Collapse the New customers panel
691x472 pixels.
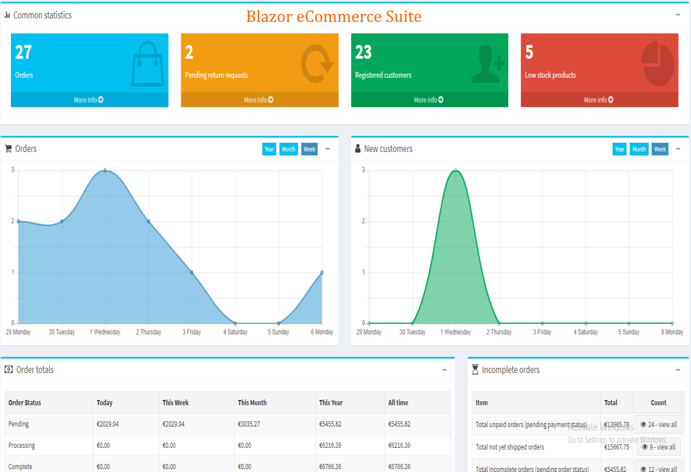[677, 149]
